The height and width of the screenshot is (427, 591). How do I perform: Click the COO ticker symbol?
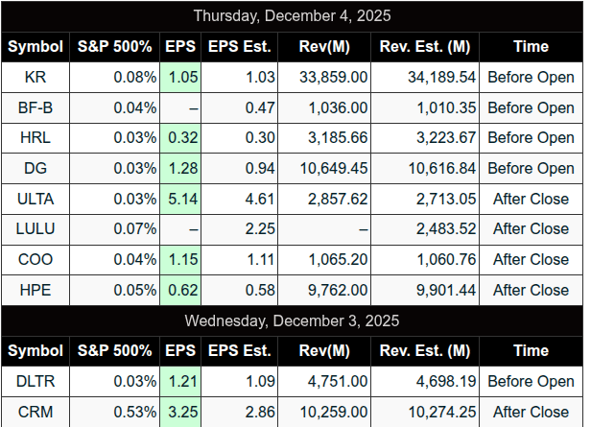pyautogui.click(x=35, y=259)
